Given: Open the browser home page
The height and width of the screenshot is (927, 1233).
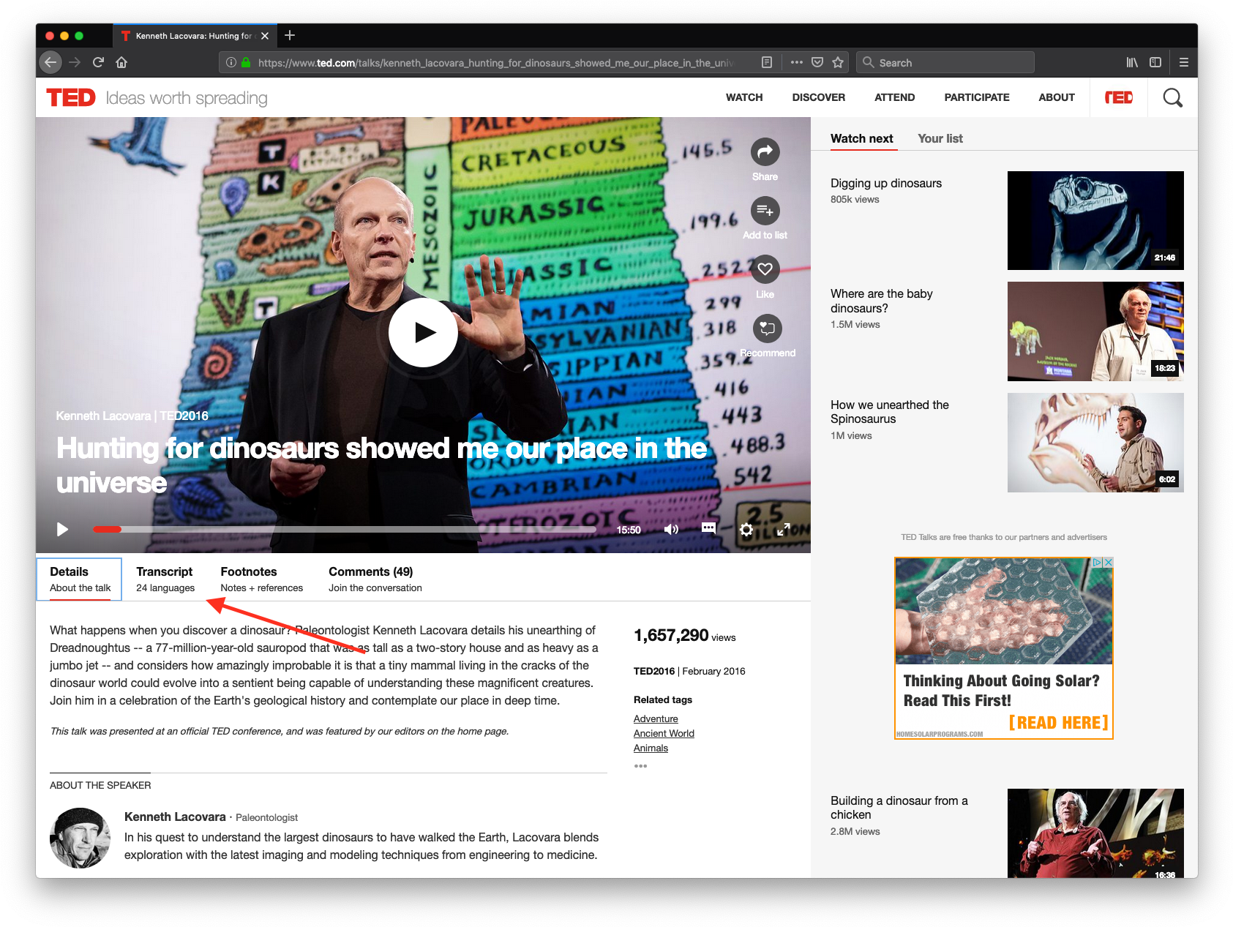Looking at the screenshot, I should (x=121, y=62).
